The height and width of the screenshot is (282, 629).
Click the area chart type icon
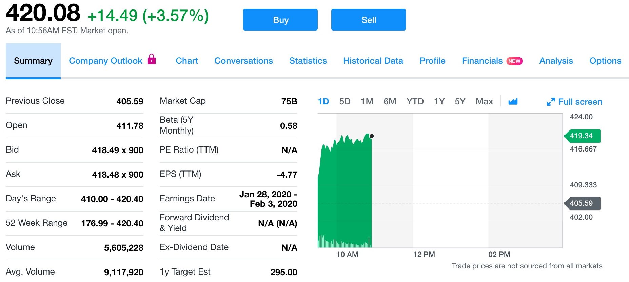click(513, 101)
